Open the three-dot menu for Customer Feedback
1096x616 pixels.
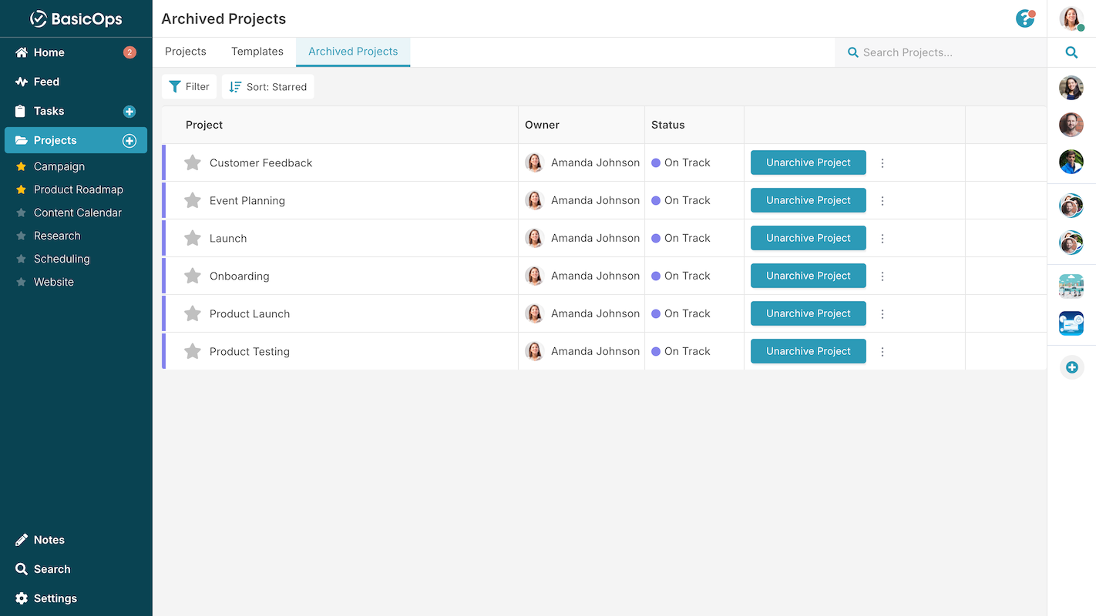pos(883,162)
